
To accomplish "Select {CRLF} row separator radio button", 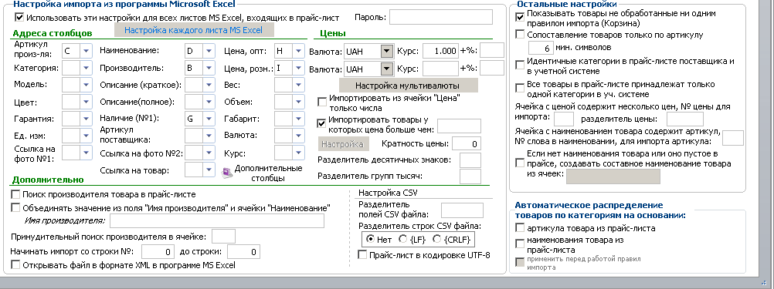I will pos(436,239).
